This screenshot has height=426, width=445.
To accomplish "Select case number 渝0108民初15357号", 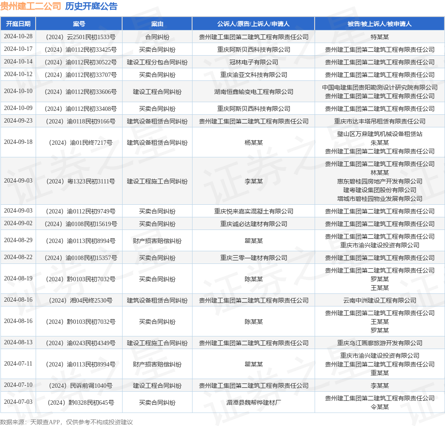I will [x=80, y=258].
